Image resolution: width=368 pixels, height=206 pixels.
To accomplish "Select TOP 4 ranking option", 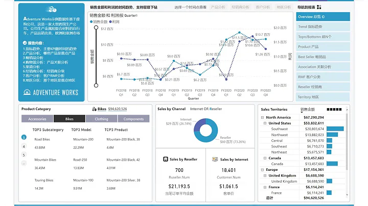I will pyautogui.click(x=24, y=146).
